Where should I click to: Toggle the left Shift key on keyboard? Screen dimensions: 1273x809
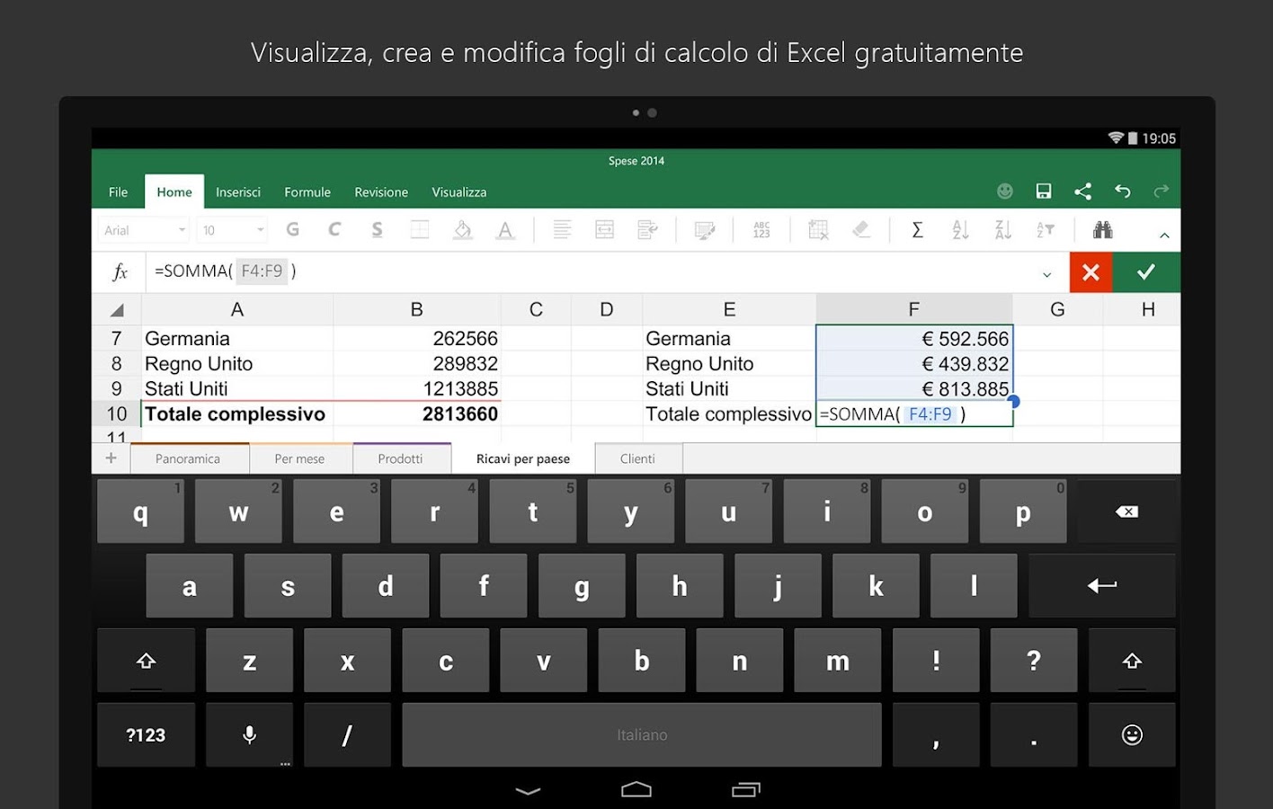(147, 661)
